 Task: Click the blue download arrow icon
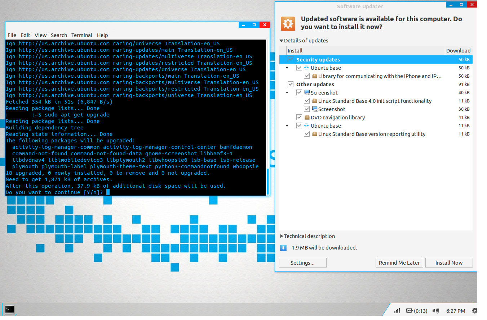coord(283,248)
